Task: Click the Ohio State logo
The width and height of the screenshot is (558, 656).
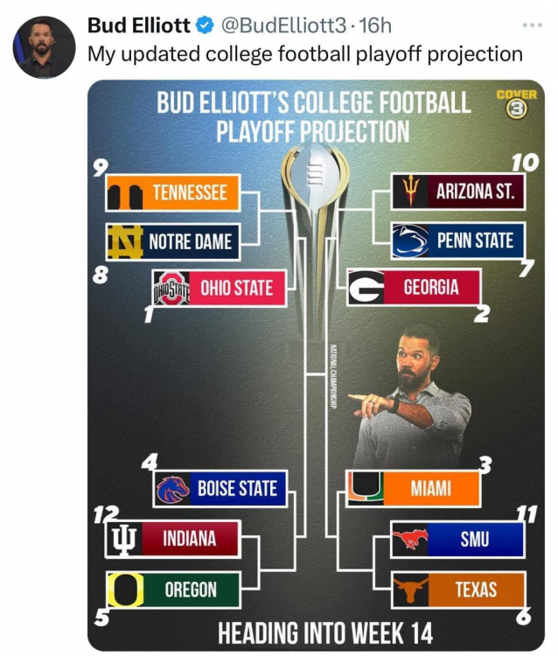Action: coord(171,288)
